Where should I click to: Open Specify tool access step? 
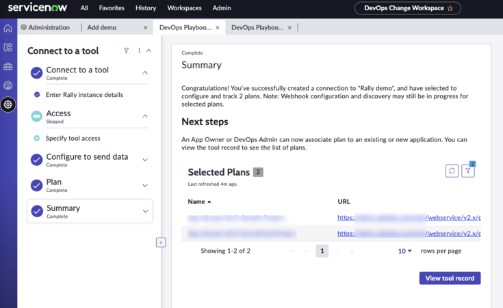73,139
